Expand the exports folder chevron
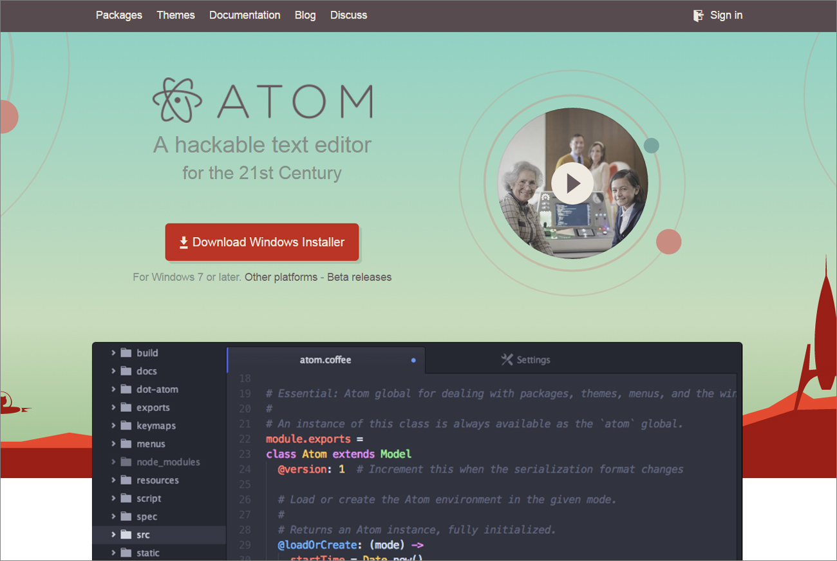Screen dimensions: 837x561 [113, 408]
